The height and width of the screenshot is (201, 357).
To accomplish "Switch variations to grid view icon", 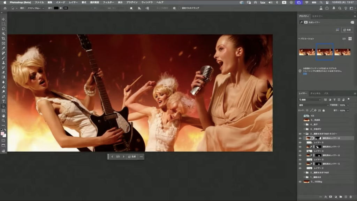I will click(350, 39).
